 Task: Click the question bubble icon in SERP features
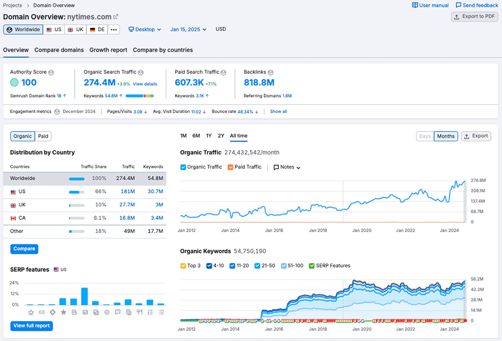(118, 312)
